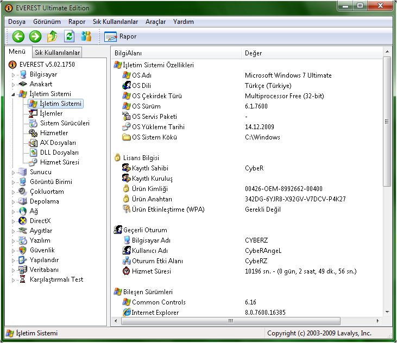
Task: Select the OS Yükleme Tarihi row
Action: click(247, 127)
